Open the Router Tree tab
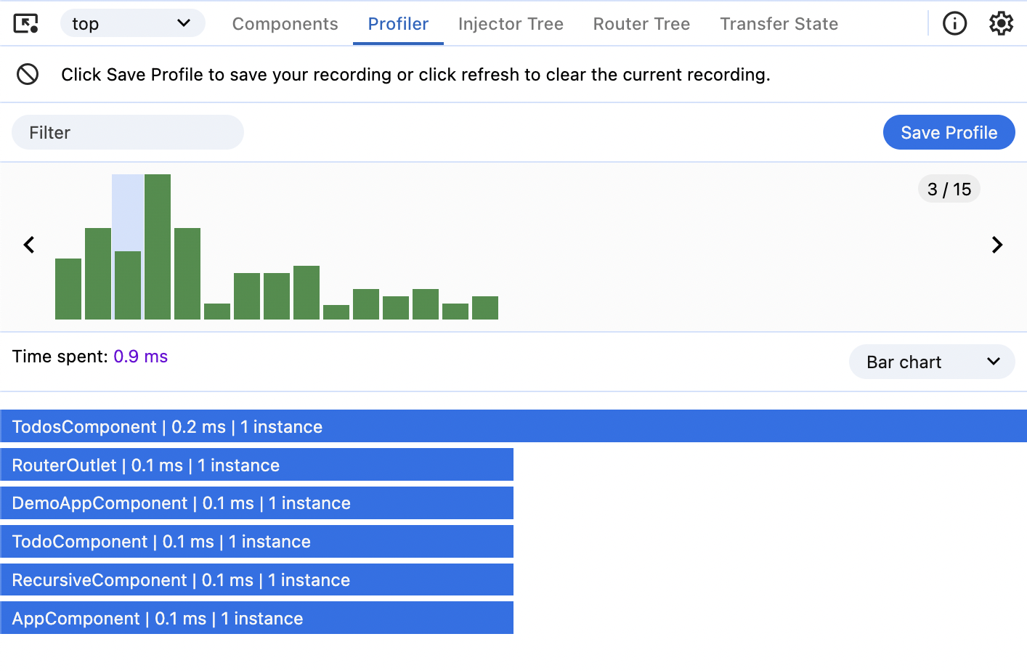The height and width of the screenshot is (671, 1027). click(641, 23)
